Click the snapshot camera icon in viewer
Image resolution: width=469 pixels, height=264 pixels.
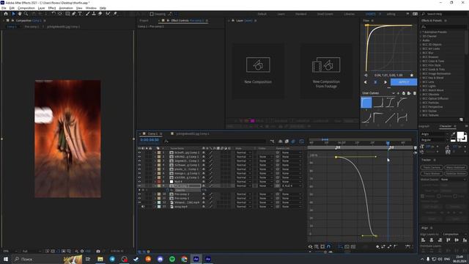pyautogui.click(x=98, y=251)
